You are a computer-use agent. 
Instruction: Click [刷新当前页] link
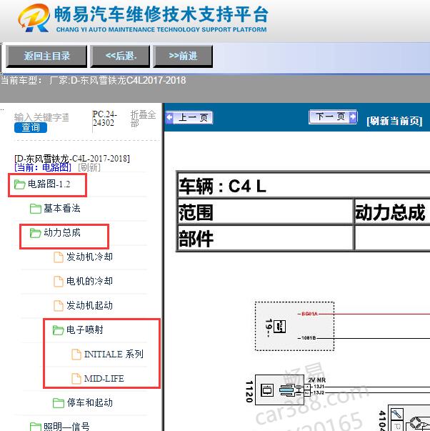(394, 121)
